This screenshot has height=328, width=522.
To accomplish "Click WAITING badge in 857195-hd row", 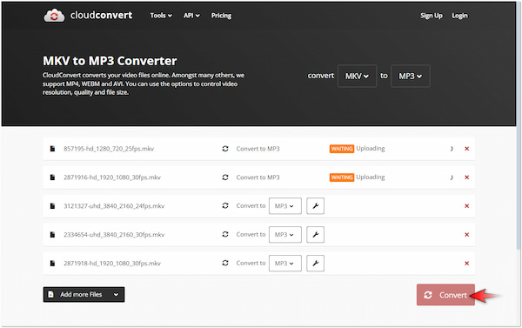I will 342,149.
